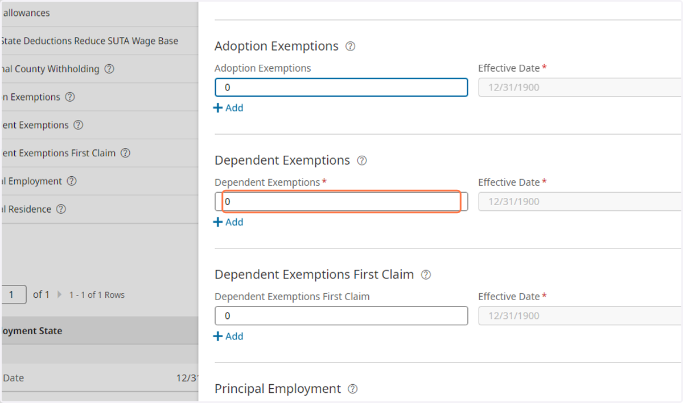
Task: Select the sidebar Residence row
Action: (x=99, y=209)
